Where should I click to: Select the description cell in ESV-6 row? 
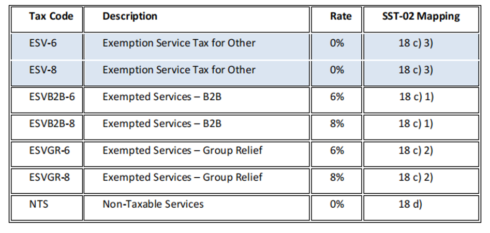pos(179,43)
